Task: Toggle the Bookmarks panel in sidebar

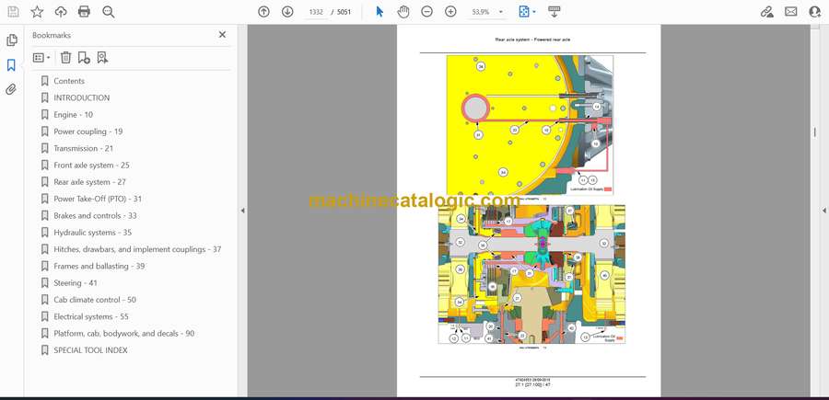Action: [12, 65]
